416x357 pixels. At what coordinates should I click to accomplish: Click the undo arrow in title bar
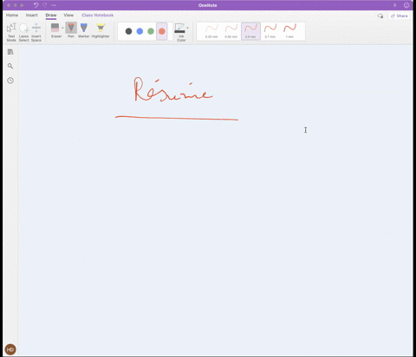(x=36, y=5)
